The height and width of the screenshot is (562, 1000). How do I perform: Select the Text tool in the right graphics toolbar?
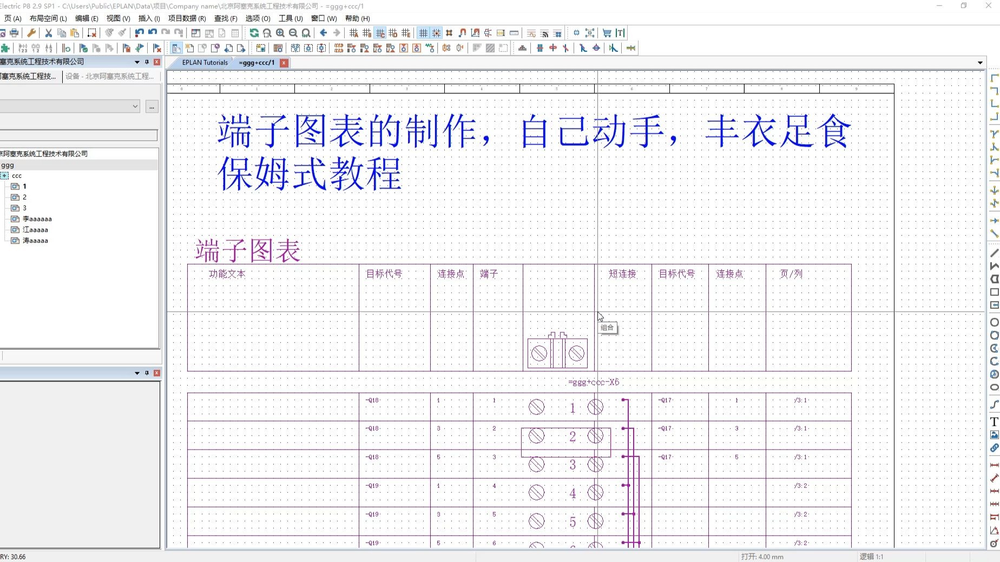993,422
